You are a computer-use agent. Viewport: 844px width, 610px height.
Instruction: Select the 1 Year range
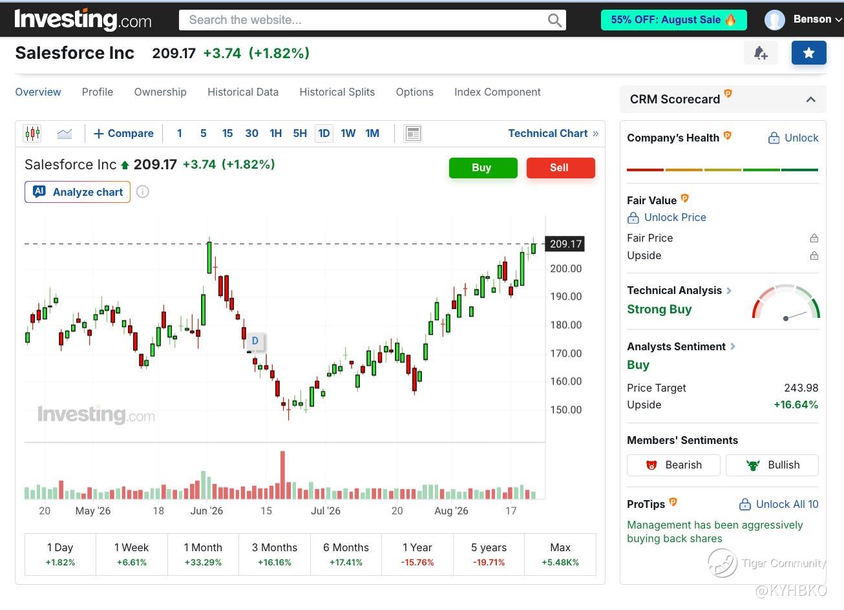[x=417, y=554]
